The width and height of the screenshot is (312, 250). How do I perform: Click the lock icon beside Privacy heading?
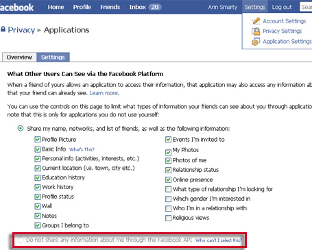pos(3,29)
